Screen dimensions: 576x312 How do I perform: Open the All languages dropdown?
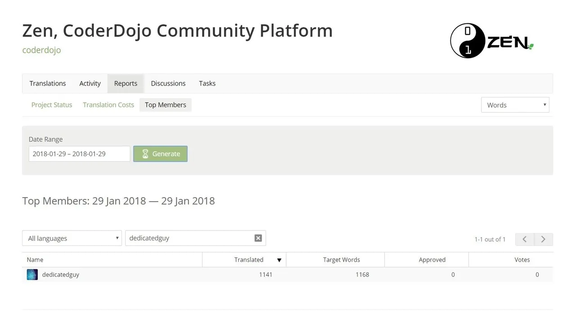pyautogui.click(x=72, y=238)
